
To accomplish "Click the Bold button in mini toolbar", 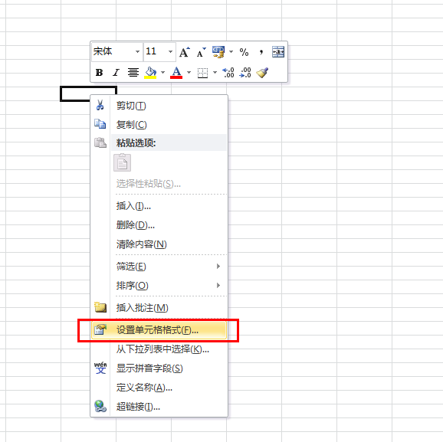I will click(x=99, y=73).
